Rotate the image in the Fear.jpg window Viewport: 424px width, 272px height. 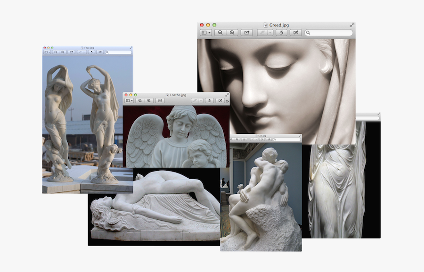(x=91, y=52)
